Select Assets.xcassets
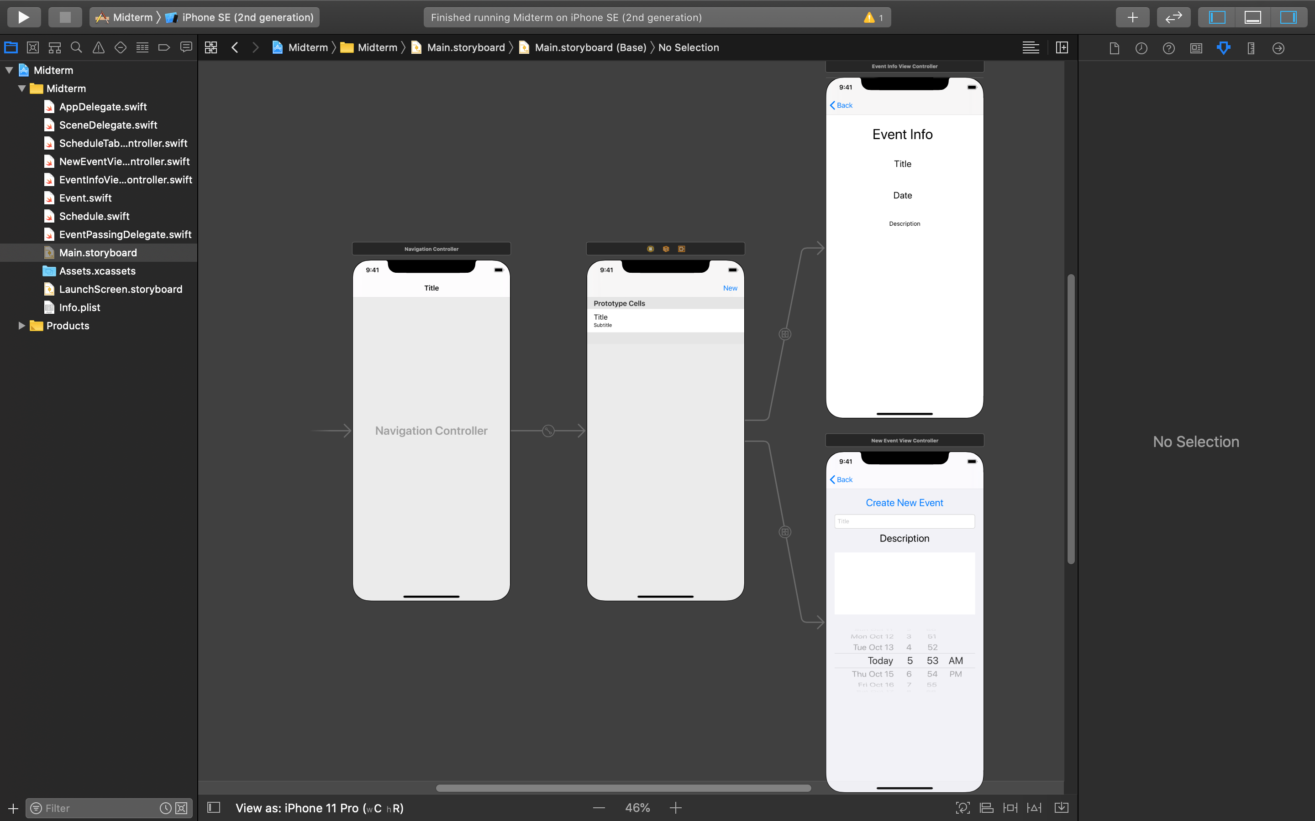The width and height of the screenshot is (1315, 821). click(97, 271)
